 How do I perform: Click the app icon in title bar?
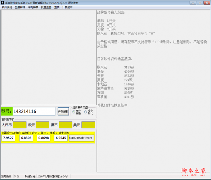coord(3,3)
